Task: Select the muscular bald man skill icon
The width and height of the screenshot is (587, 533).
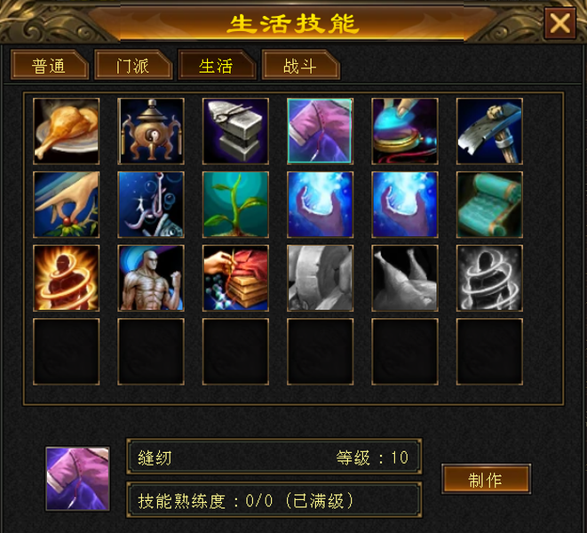Action: pyautogui.click(x=151, y=278)
